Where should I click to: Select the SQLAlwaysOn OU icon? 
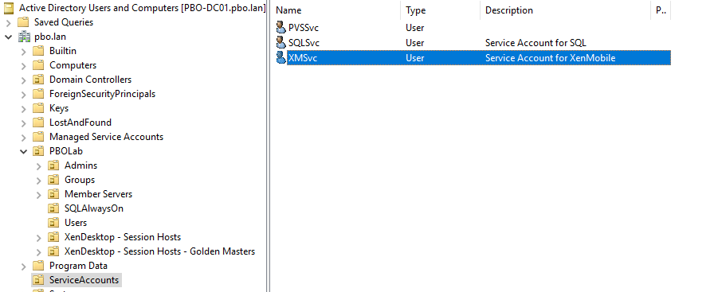tap(53, 208)
